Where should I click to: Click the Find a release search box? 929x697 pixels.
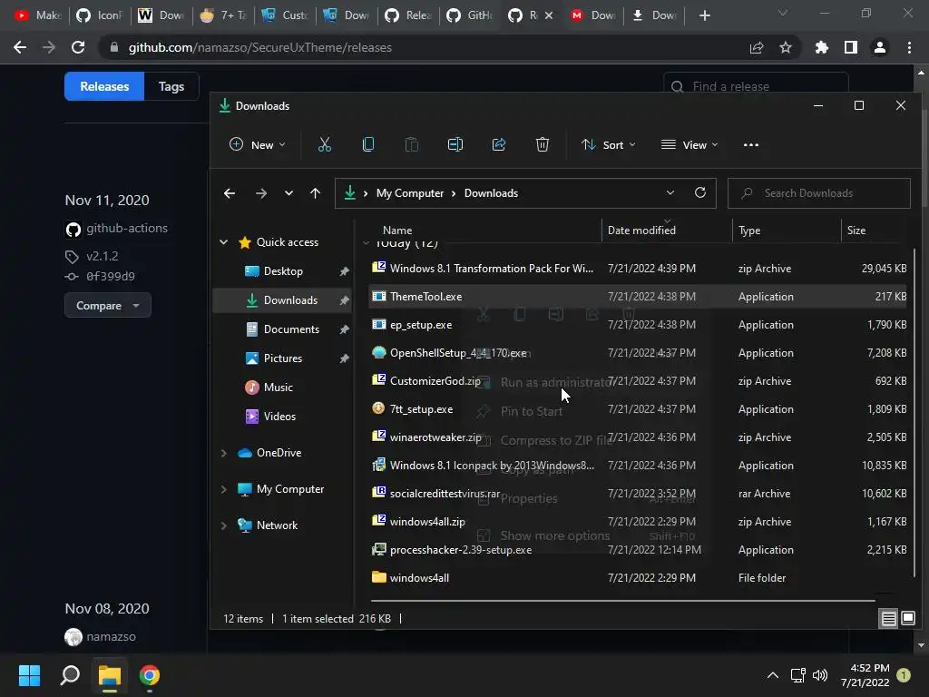click(756, 86)
